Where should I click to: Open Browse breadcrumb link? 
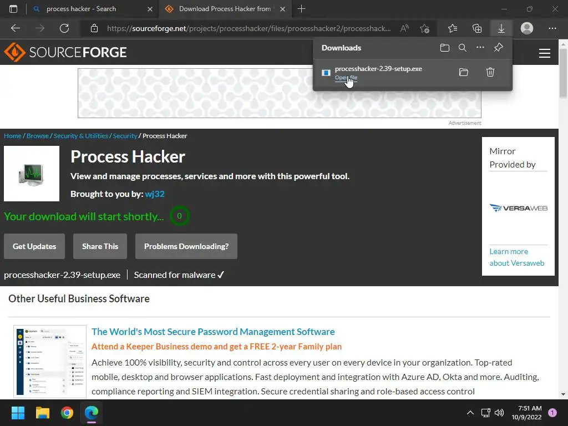click(x=38, y=136)
